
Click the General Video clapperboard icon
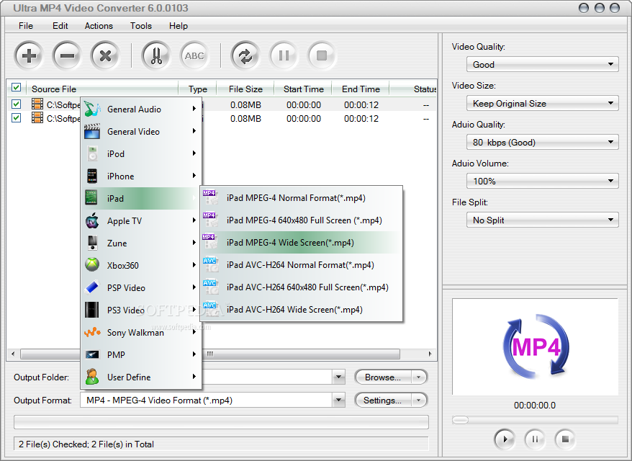point(92,132)
